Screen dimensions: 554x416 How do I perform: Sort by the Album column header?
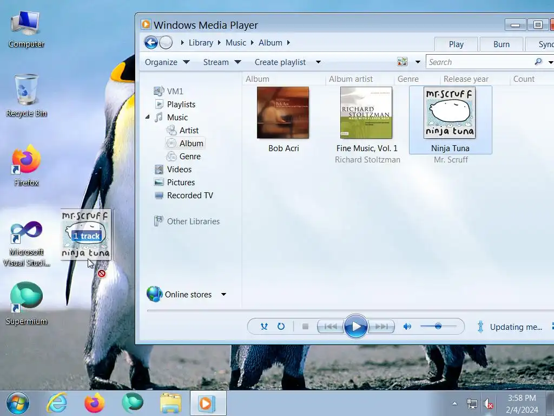(258, 79)
